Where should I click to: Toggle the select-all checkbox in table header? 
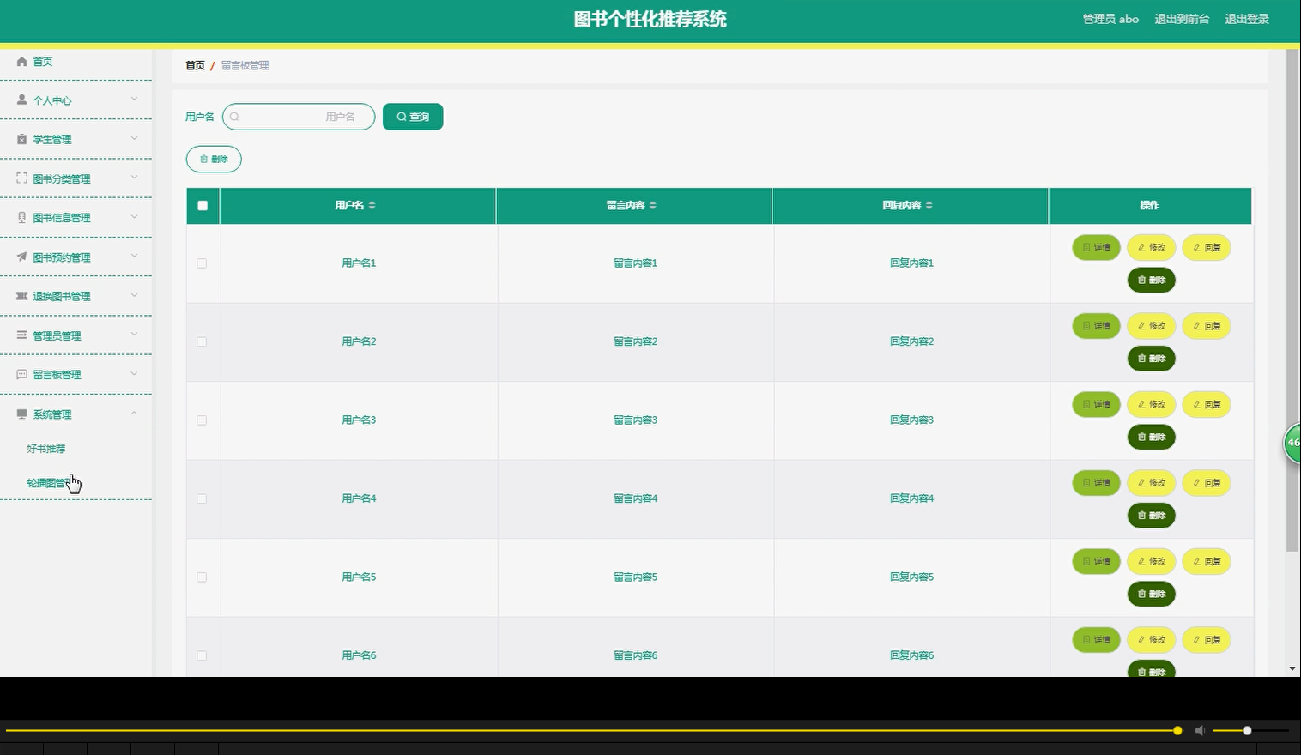coord(203,206)
